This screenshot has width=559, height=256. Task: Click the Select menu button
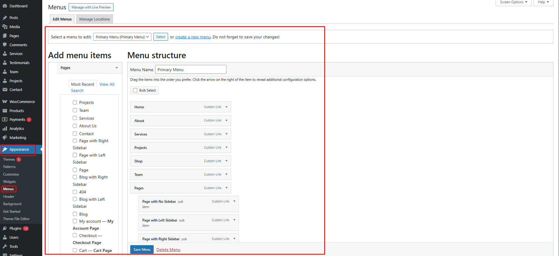pyautogui.click(x=161, y=37)
